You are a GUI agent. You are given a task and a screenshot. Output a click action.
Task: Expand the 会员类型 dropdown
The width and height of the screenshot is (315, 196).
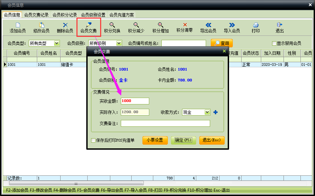[x=57, y=43]
